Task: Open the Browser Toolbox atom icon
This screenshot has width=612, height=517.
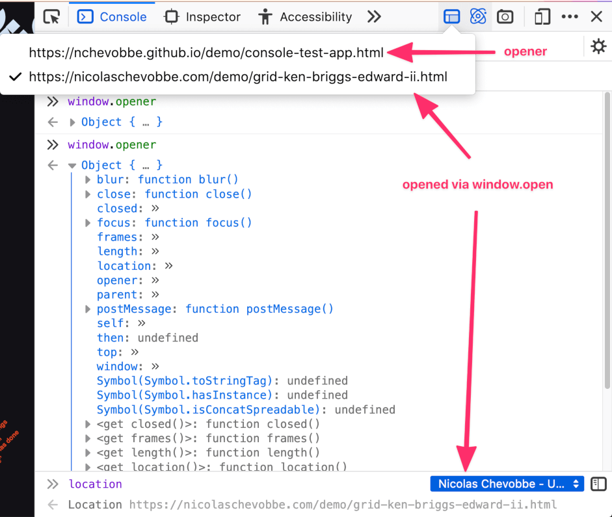Action: pos(478,16)
